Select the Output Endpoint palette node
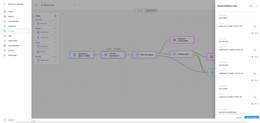This screenshot has width=260, height=123. (x=46, y=60)
